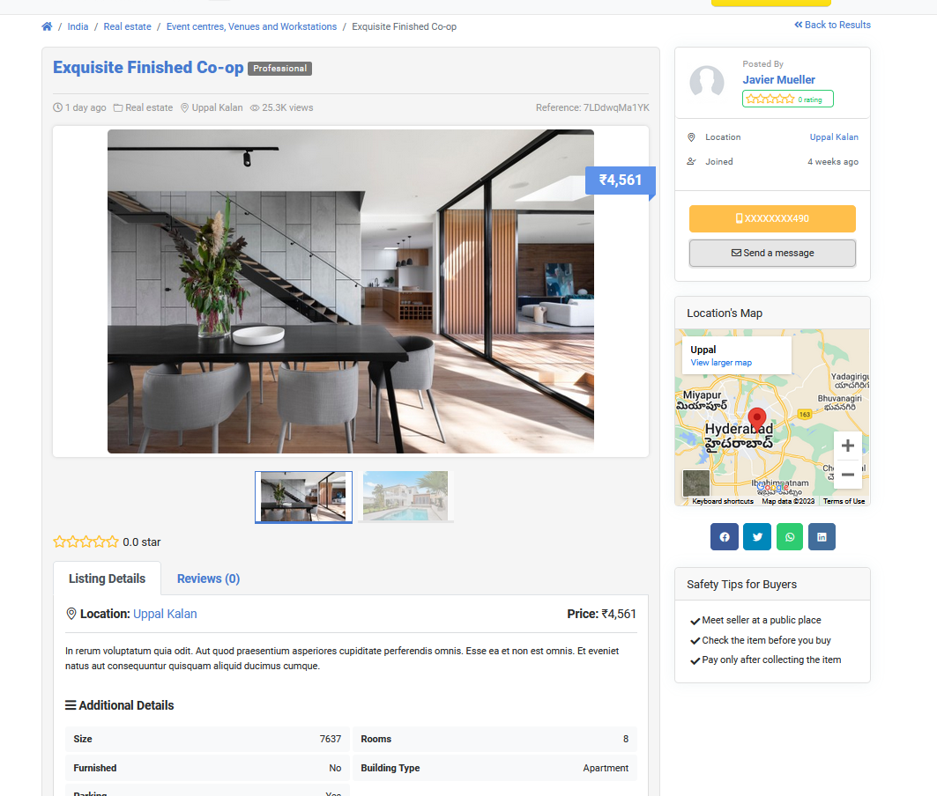Share listing via WhatsApp
This screenshot has width=937, height=796.
click(x=789, y=537)
